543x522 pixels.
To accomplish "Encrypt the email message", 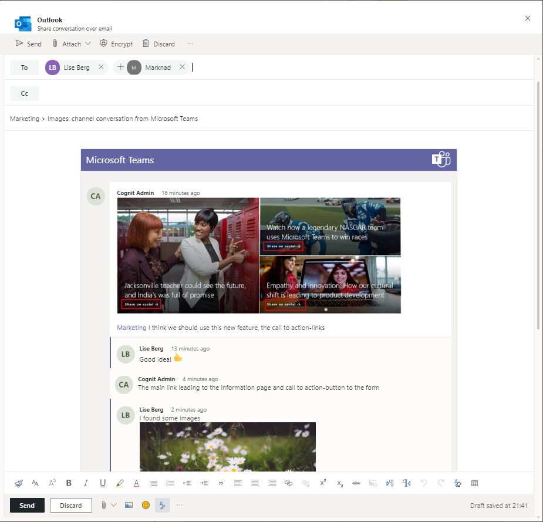I will click(x=116, y=43).
